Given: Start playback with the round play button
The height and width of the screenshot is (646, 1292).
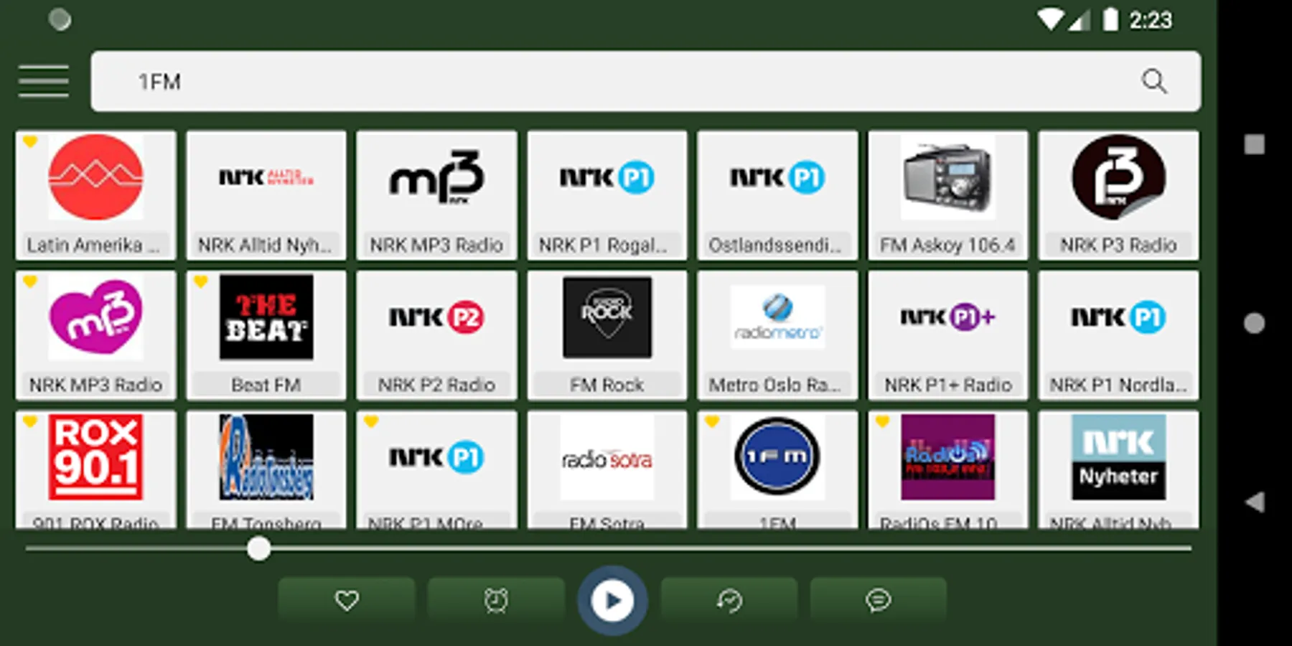Looking at the screenshot, I should pos(612,601).
